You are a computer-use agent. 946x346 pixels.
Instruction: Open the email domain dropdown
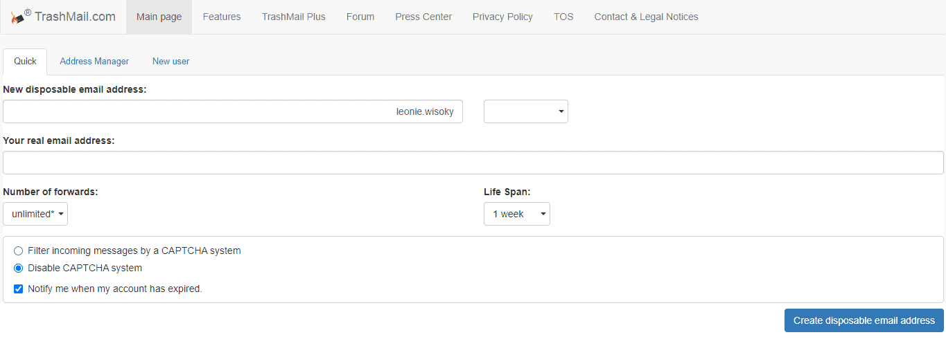click(x=526, y=111)
